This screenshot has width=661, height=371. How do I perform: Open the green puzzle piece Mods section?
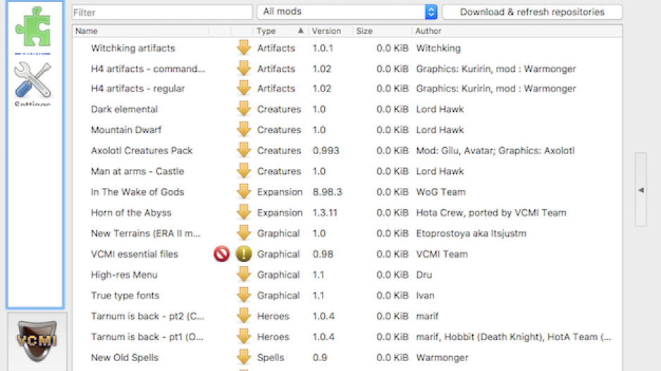click(x=33, y=27)
